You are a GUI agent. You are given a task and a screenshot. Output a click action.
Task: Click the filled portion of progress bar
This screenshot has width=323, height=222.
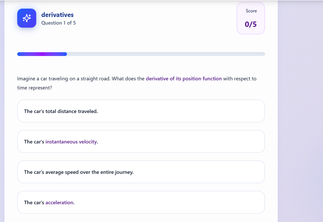[42, 54]
